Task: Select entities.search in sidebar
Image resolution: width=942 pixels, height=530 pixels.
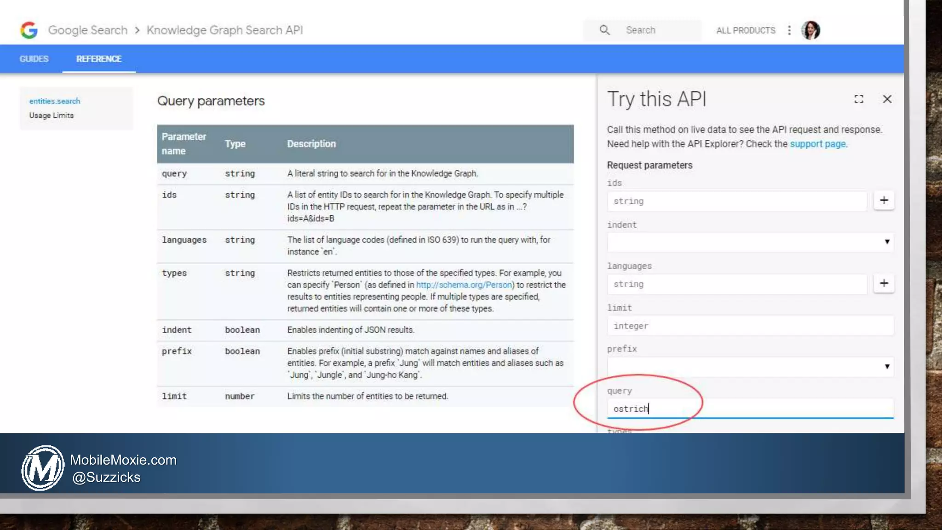Action: pos(55,101)
